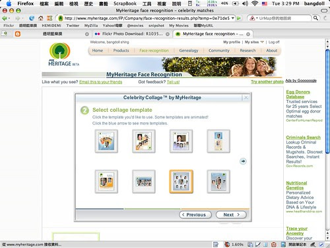Image resolution: width=330 pixels, height=248 pixels.
Task: Click the Wi-Fi icon in menu bar
Action: 255,3
